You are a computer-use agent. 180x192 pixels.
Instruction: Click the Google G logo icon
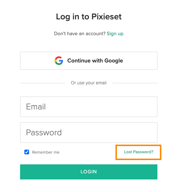[x=59, y=61]
